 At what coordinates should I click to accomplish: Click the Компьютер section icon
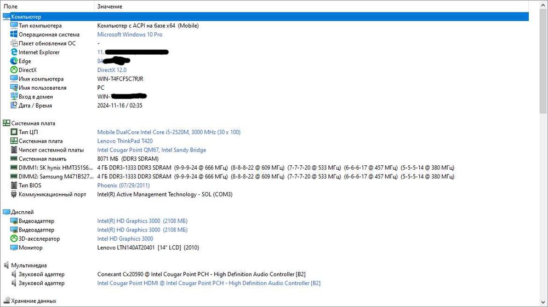6,16
